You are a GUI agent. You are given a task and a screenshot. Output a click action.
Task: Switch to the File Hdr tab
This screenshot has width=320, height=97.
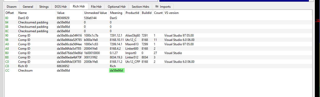pos(96,6)
